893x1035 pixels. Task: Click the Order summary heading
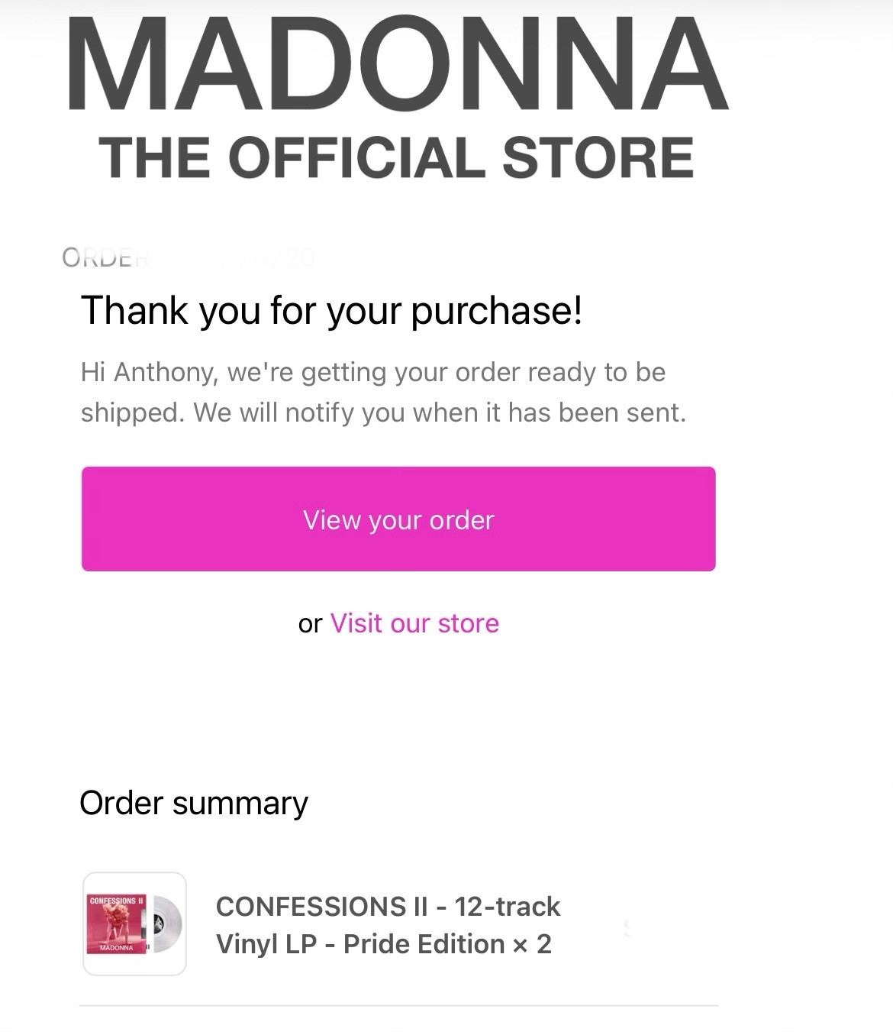click(194, 803)
